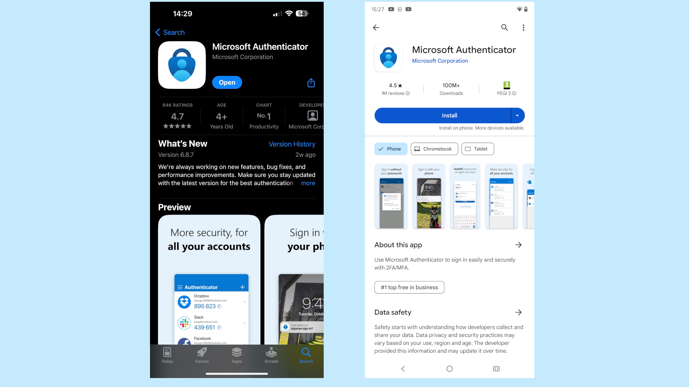Viewport: 689px width, 387px height.
Task: Expand the About this app section
Action: click(519, 245)
